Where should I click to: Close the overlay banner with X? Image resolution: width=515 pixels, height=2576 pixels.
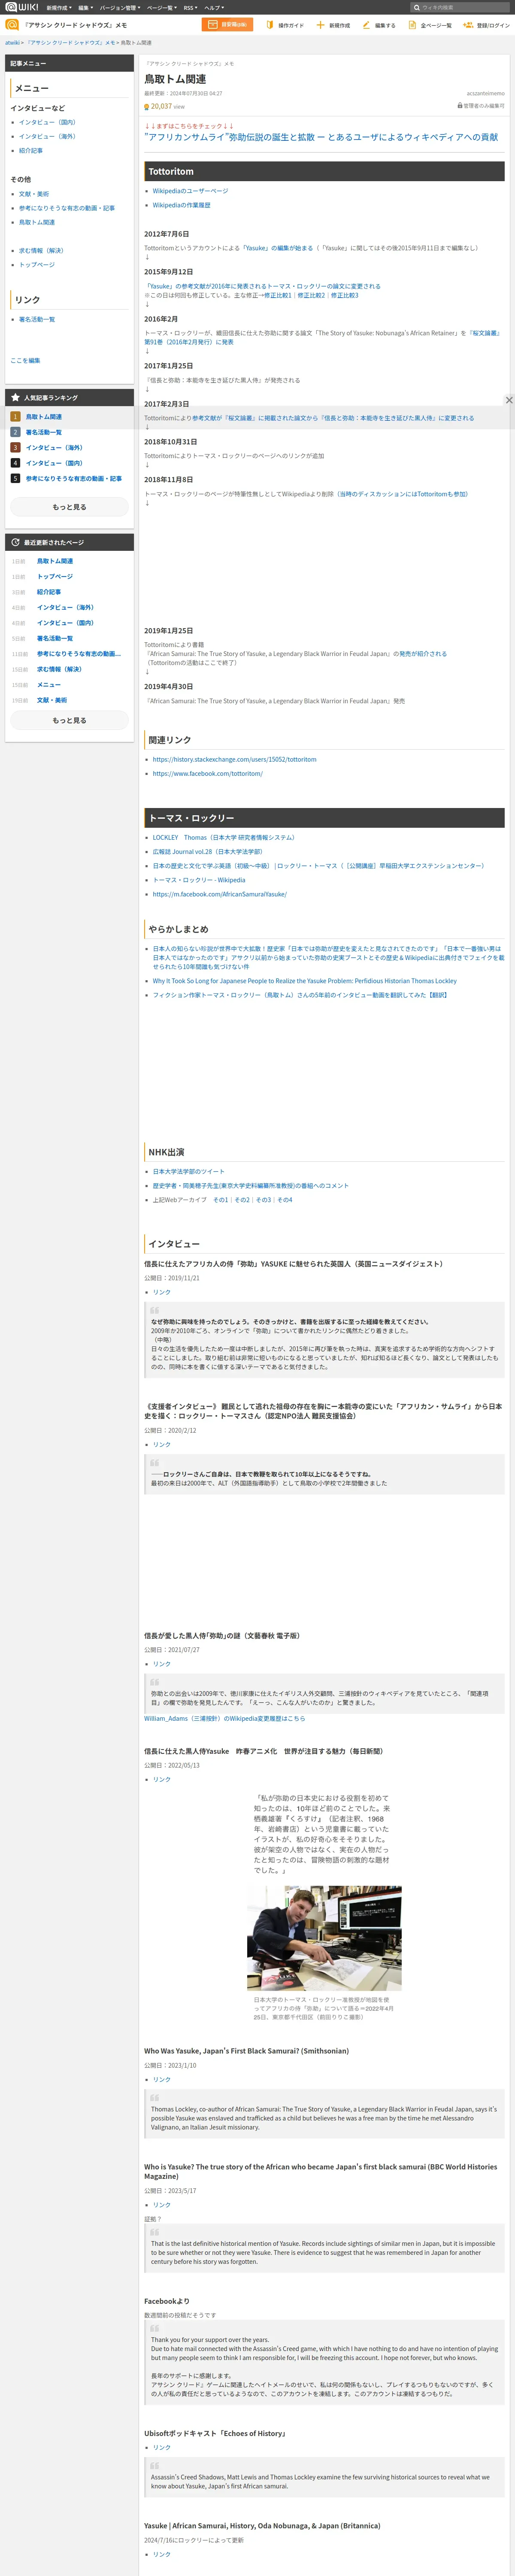509,400
